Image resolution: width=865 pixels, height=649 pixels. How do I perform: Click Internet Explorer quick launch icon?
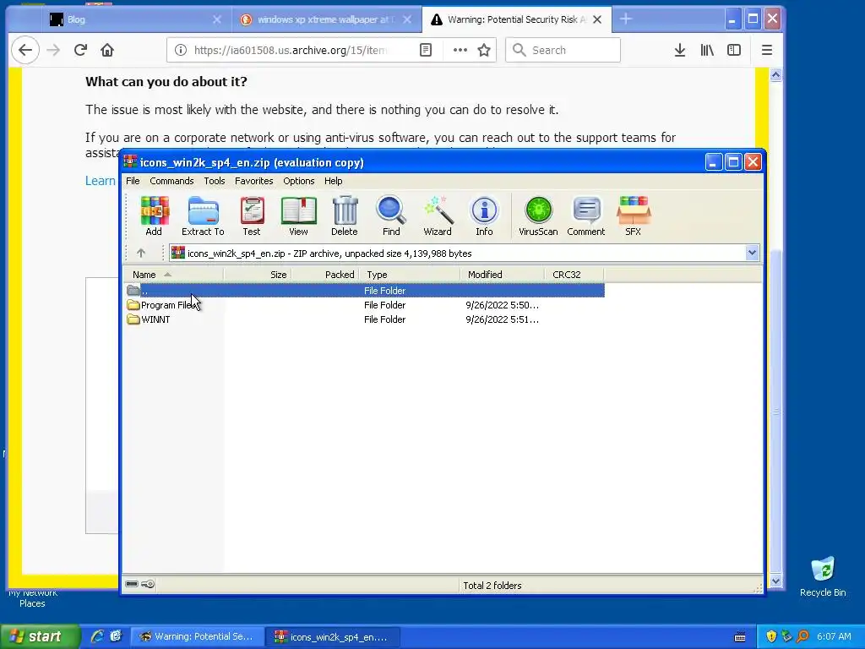click(x=97, y=636)
